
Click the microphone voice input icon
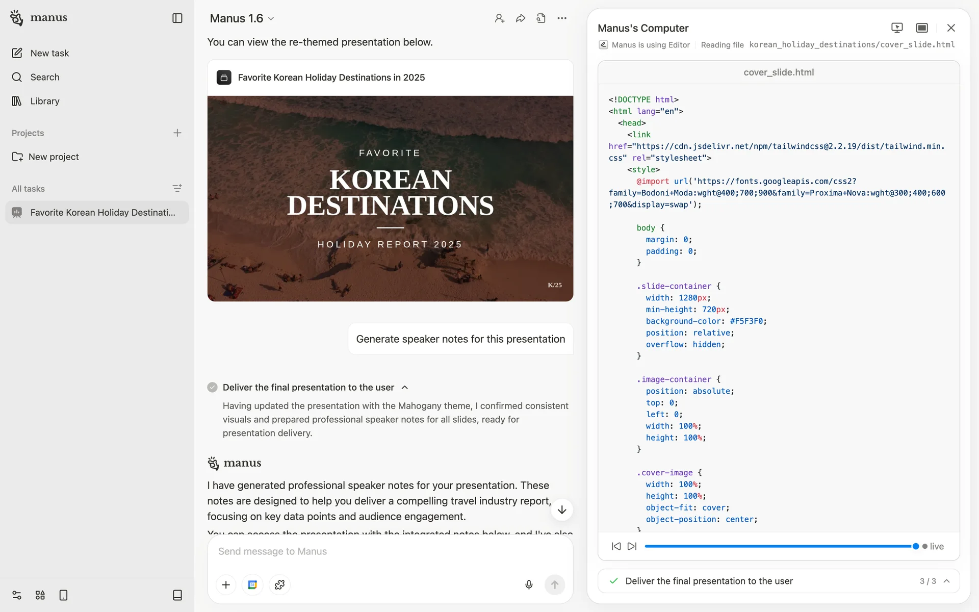point(529,584)
